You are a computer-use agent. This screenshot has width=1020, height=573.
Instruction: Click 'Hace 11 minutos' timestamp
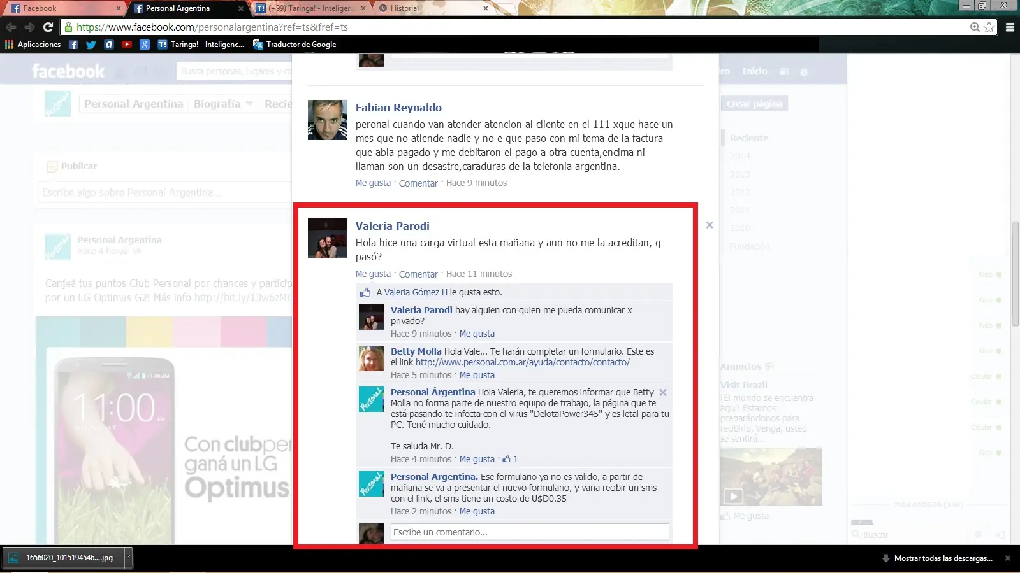pos(479,274)
